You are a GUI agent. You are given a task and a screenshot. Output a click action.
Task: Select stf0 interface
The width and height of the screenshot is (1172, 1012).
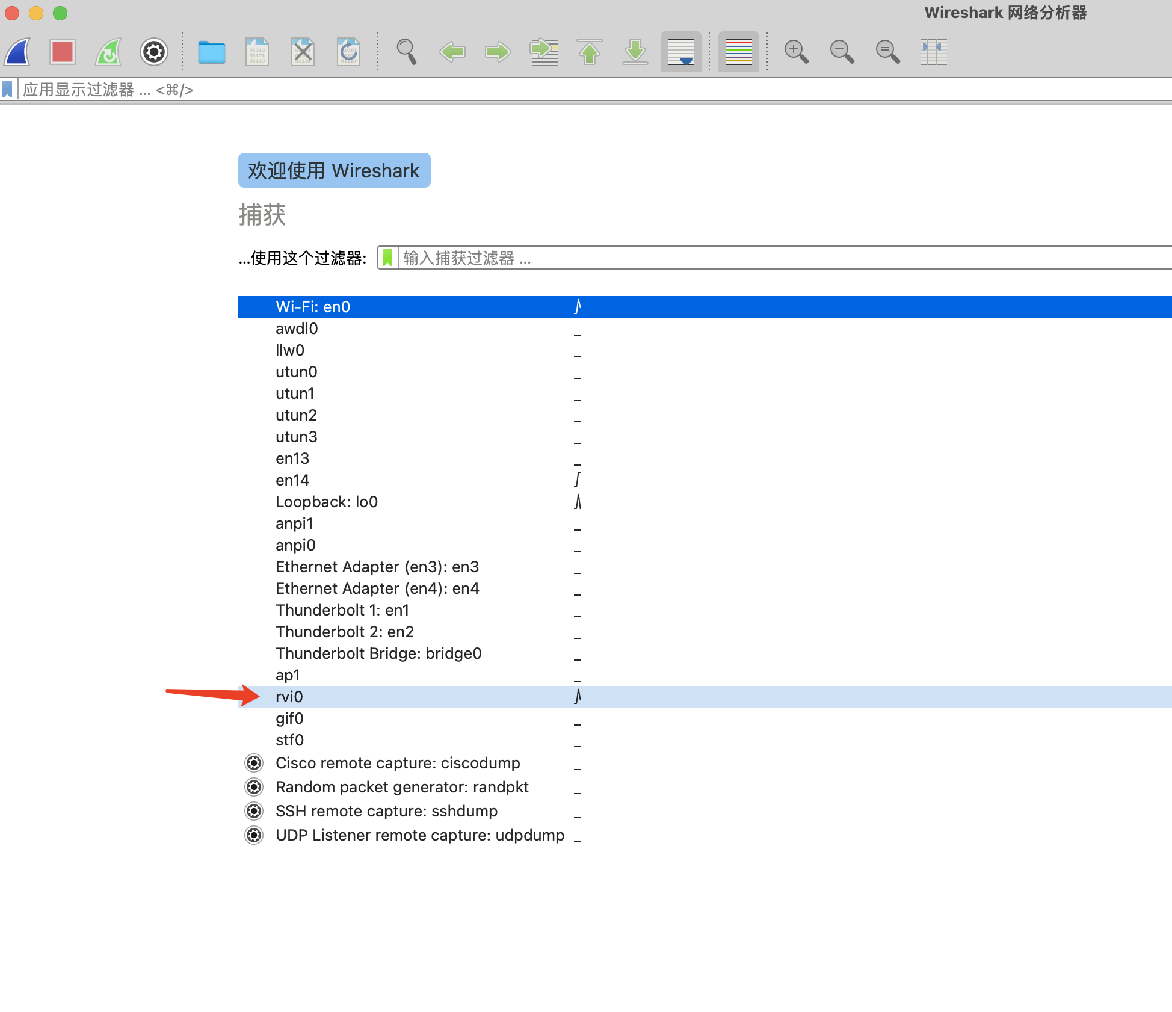(x=705, y=740)
